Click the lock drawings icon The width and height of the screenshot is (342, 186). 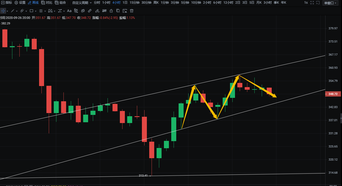tap(111, 11)
